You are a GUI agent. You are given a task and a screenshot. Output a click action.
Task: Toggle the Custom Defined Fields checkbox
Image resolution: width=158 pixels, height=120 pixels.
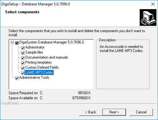pos(23,68)
